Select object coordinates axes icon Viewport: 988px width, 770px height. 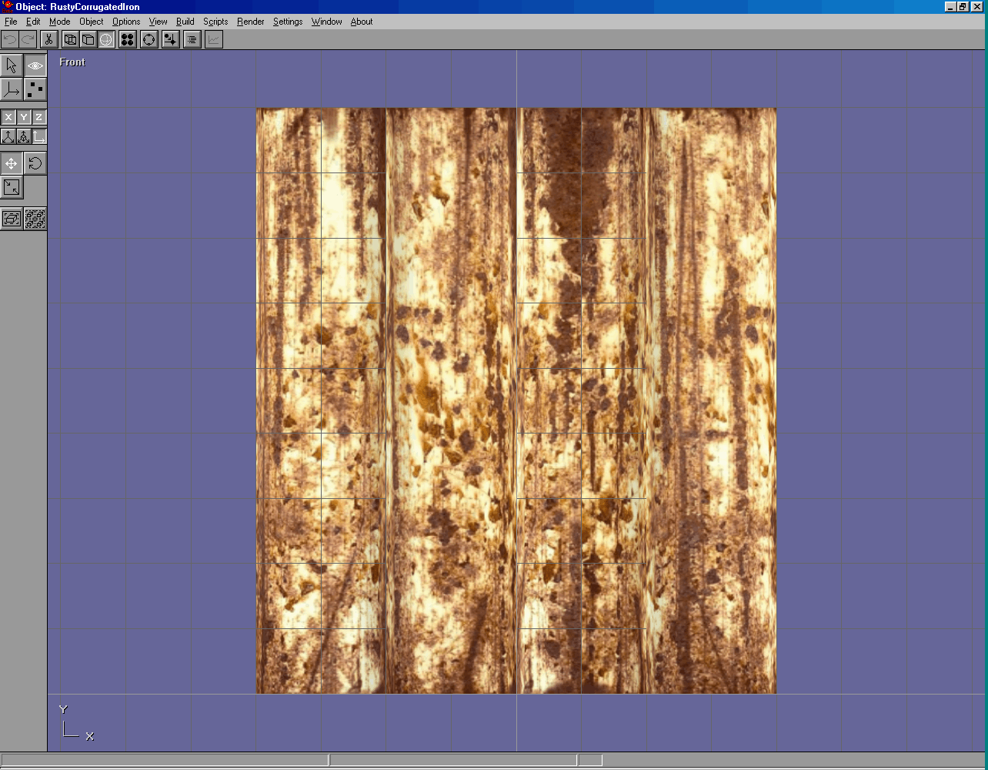[x=24, y=136]
